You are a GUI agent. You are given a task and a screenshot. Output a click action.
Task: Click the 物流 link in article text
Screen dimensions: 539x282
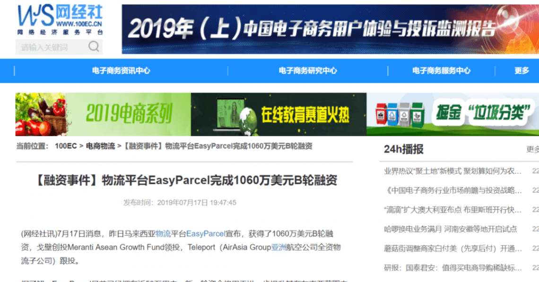point(163,234)
